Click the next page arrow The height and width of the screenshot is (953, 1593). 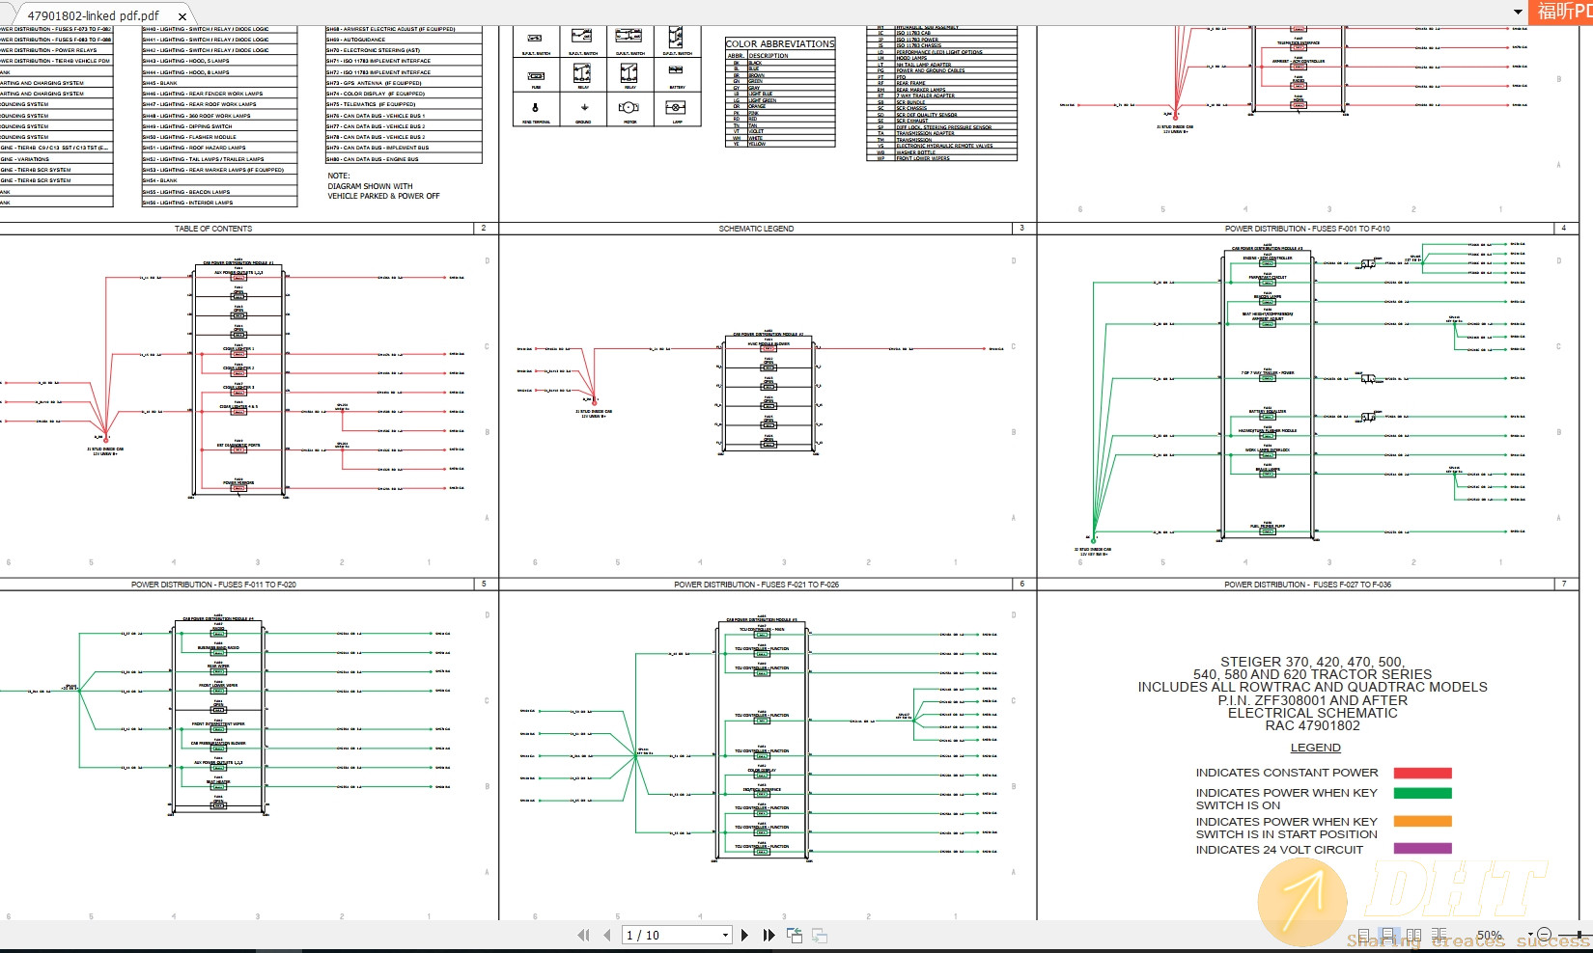pos(744,935)
